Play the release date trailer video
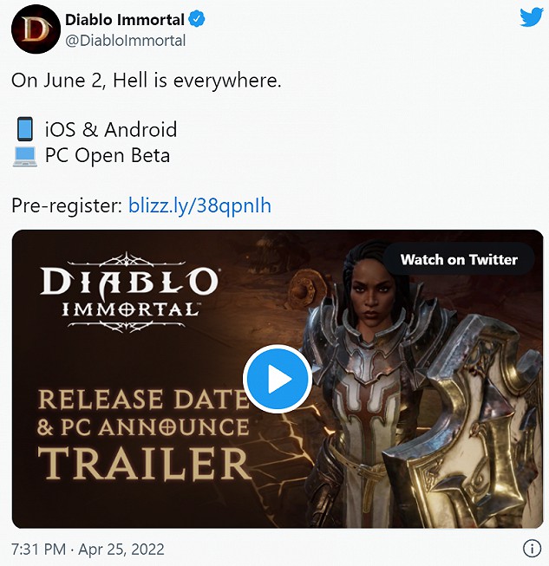This screenshot has width=549, height=566. [x=278, y=379]
